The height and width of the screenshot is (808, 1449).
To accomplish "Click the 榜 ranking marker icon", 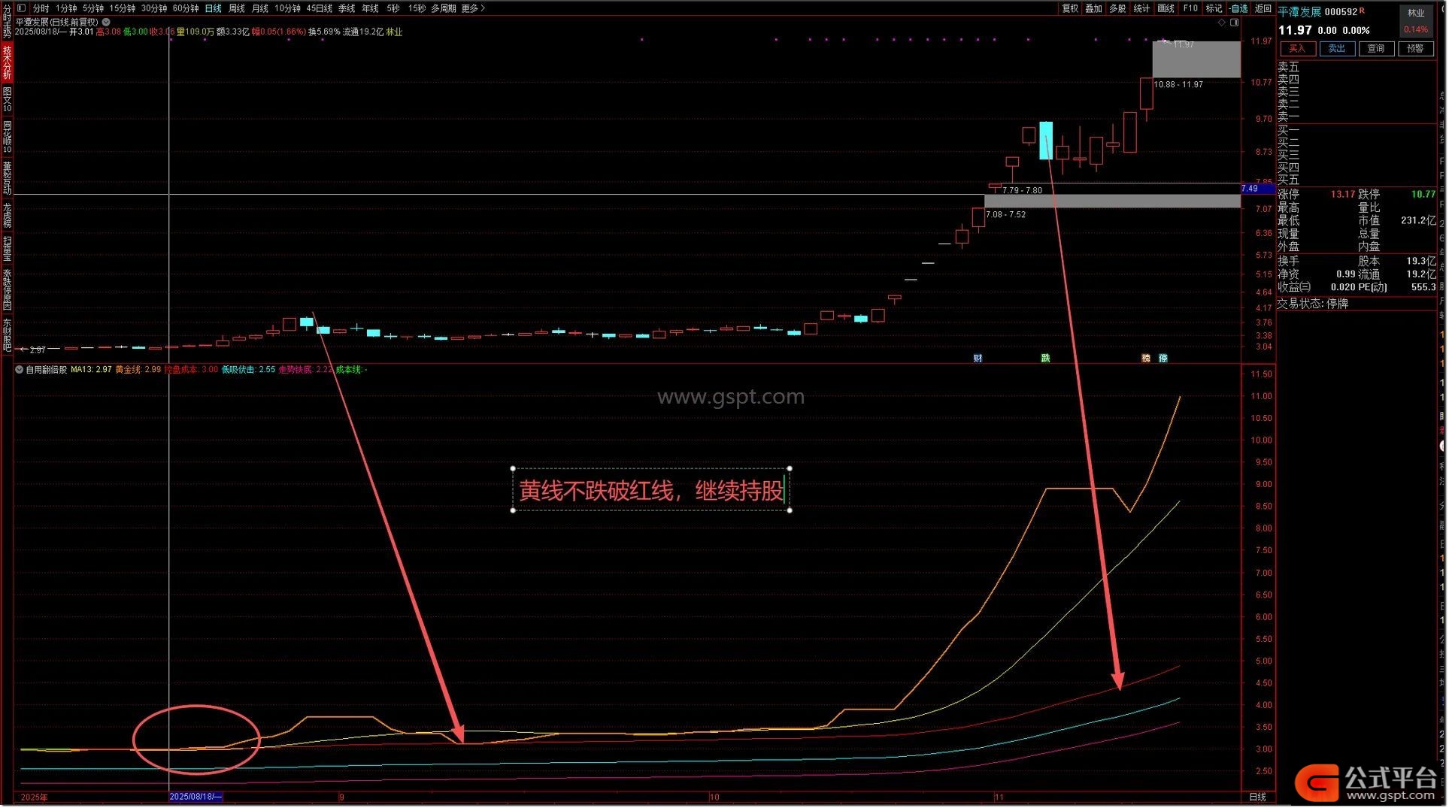I will point(1146,359).
